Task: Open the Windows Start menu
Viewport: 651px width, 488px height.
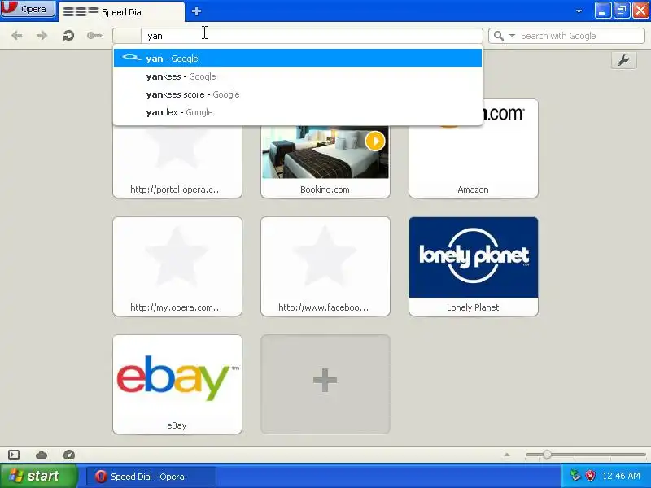Action: click(x=38, y=476)
